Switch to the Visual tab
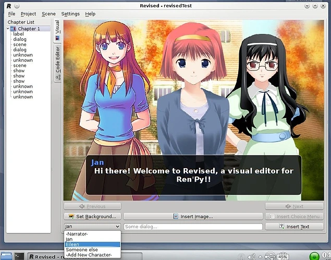This screenshot has width=331, height=260. (x=57, y=31)
